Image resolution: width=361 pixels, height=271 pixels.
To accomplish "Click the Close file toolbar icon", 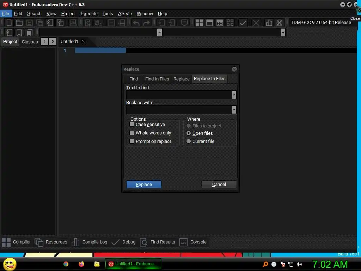I will (x=50, y=23).
